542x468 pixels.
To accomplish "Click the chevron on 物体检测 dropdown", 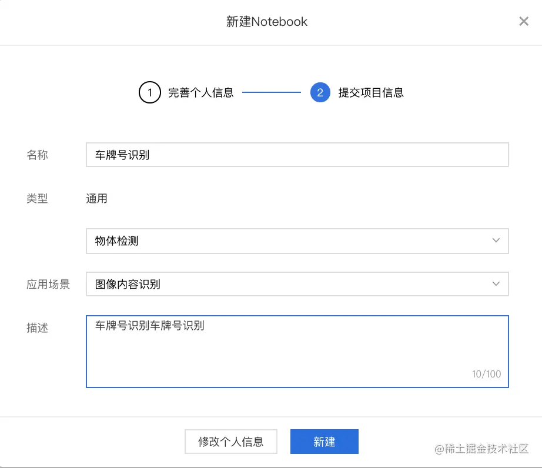I will pyautogui.click(x=497, y=241).
